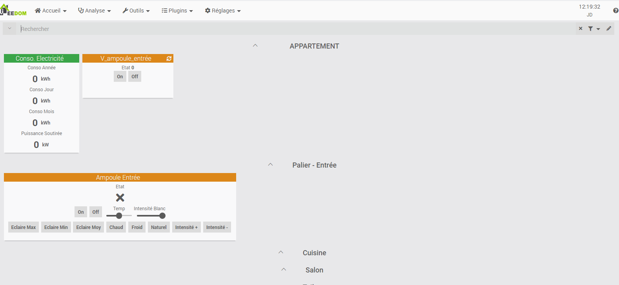Click the Cuisine heading
The image size is (619, 285).
pos(315,253)
